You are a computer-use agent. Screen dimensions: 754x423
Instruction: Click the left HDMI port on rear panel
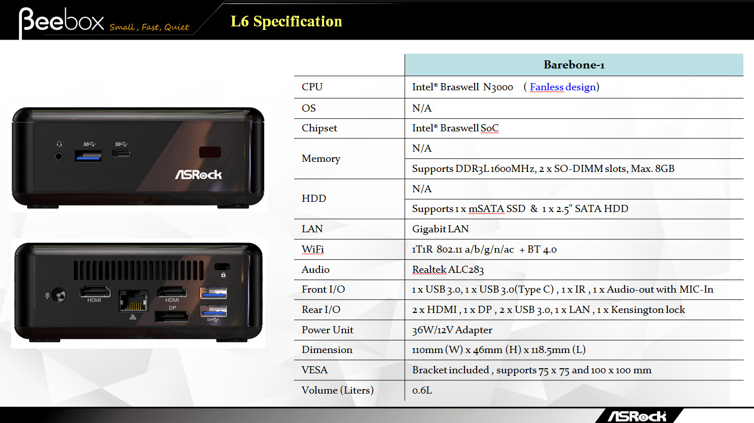coord(95,292)
